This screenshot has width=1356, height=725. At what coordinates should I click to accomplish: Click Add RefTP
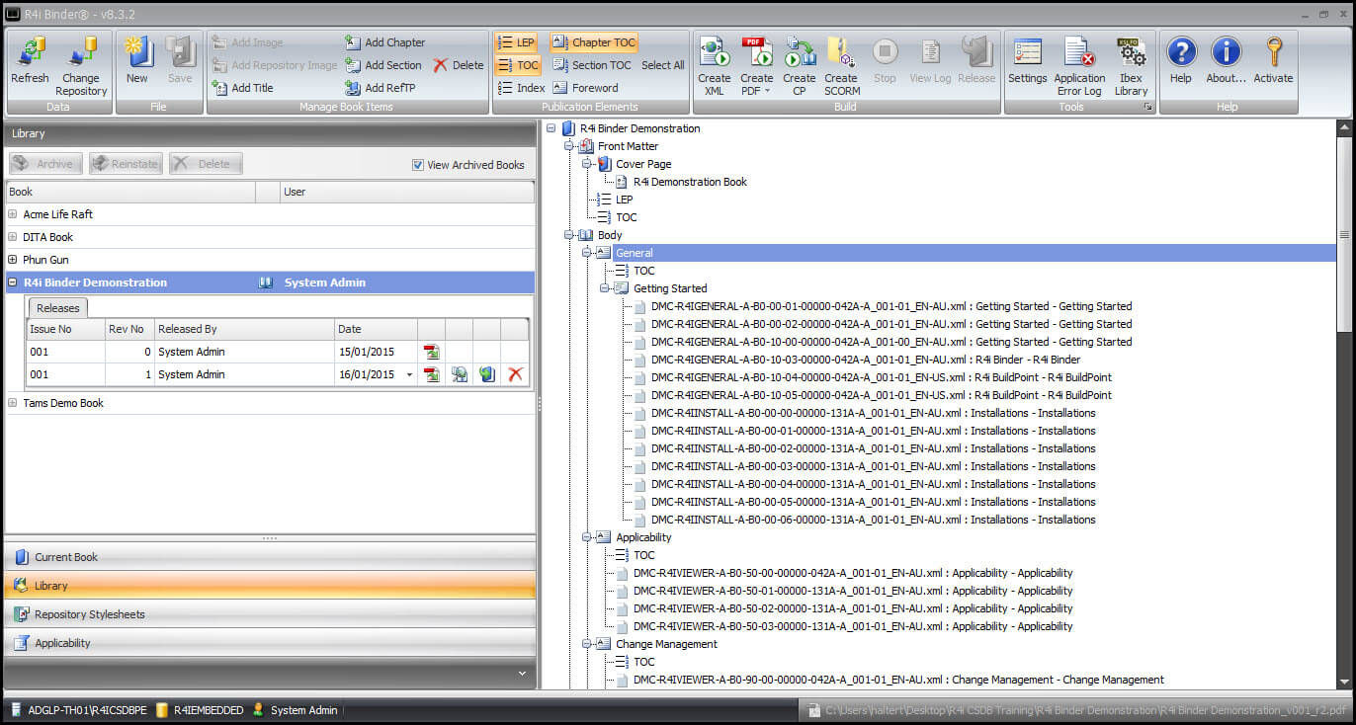tap(380, 88)
